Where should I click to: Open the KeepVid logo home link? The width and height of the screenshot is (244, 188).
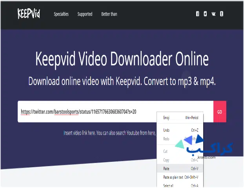(x=29, y=14)
